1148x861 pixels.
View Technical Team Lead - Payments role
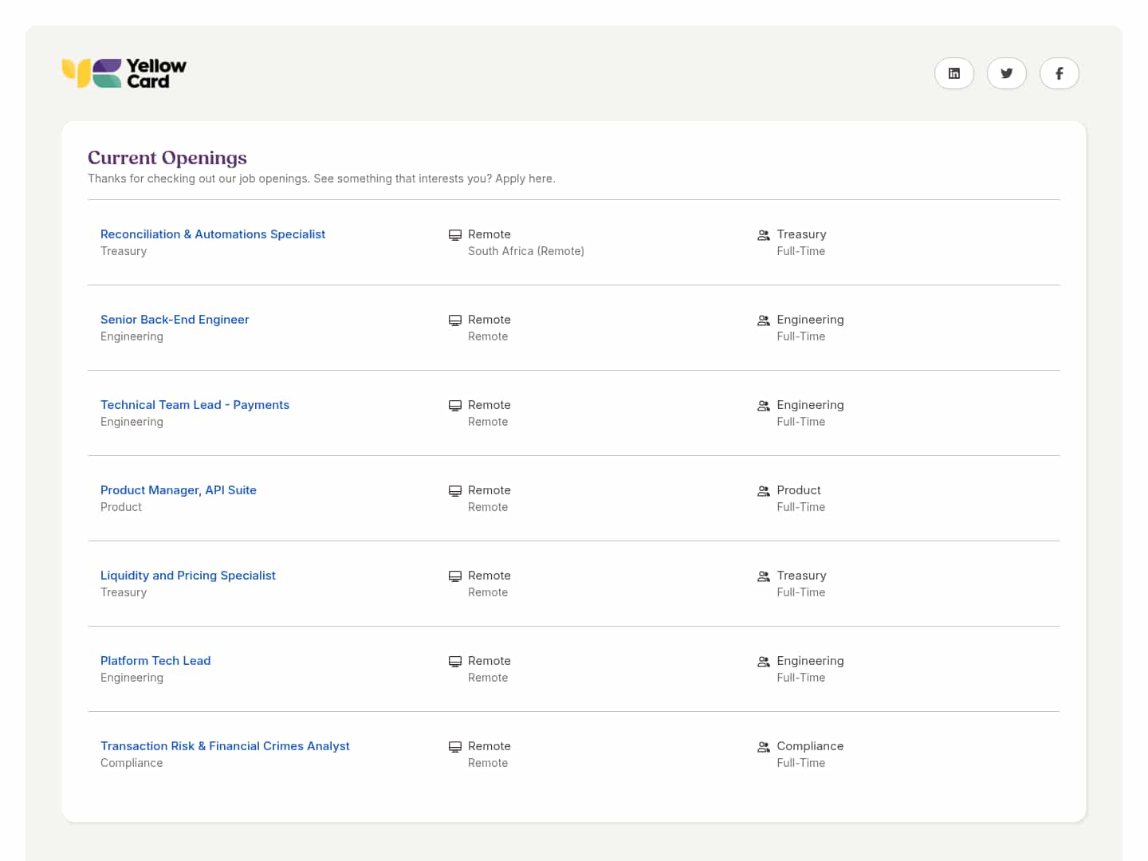195,405
